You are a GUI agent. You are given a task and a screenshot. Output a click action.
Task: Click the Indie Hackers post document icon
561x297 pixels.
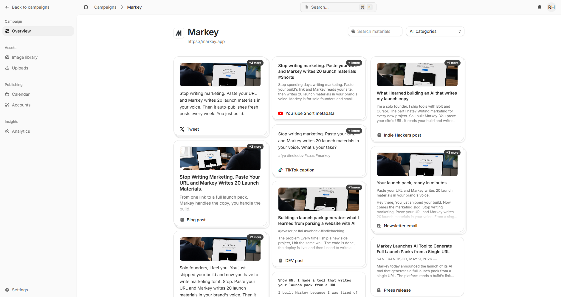[x=379, y=135]
